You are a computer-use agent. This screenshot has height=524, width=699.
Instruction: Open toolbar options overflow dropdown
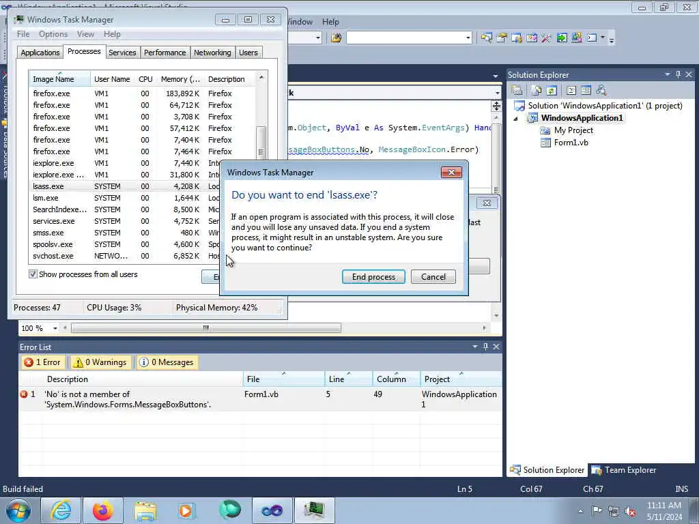point(612,40)
